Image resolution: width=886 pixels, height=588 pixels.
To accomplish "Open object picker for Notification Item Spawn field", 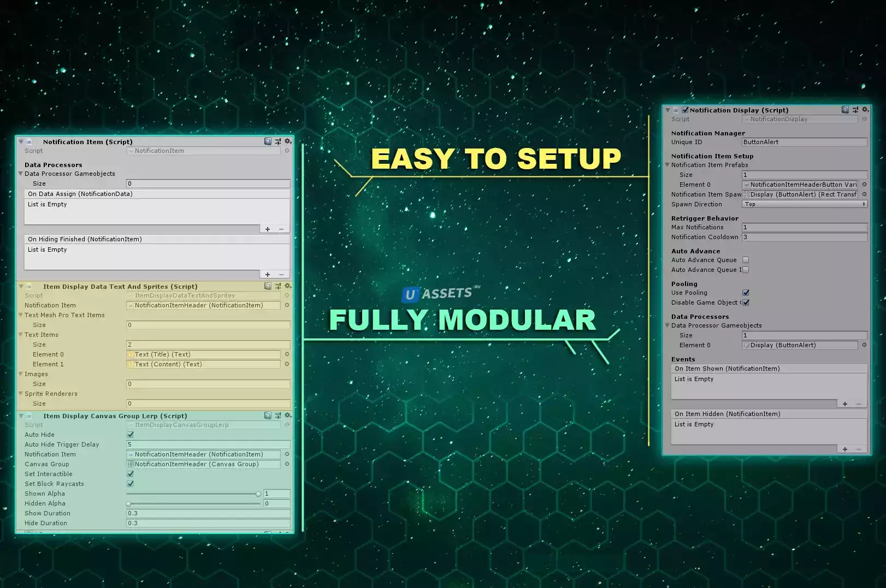I will pos(864,194).
